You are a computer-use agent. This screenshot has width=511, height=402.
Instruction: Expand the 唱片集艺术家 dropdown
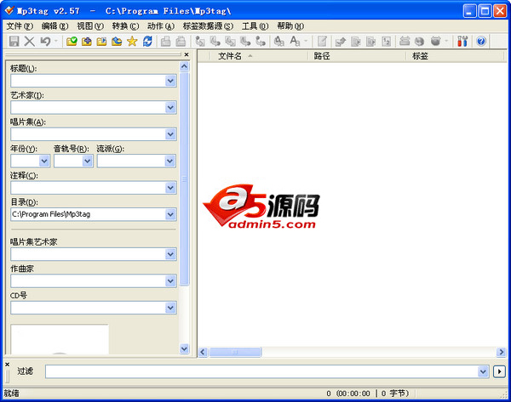tap(170, 254)
